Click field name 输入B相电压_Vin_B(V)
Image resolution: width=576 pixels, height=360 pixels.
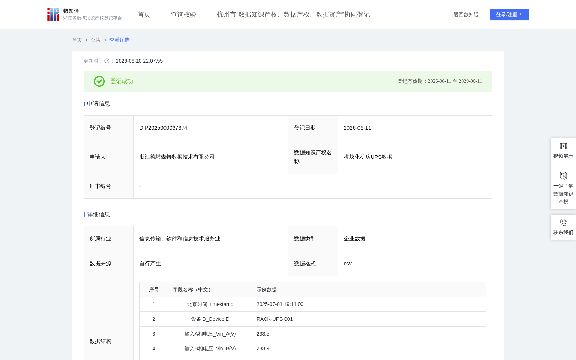[x=210, y=348]
